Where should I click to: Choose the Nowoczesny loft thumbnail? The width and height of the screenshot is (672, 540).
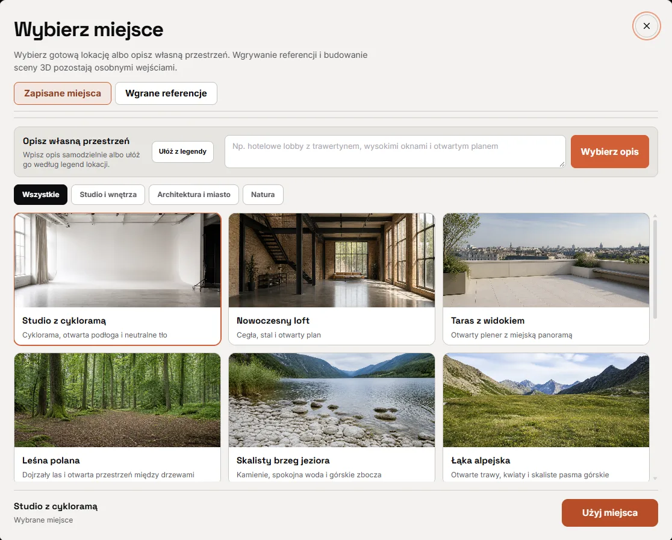pos(332,260)
